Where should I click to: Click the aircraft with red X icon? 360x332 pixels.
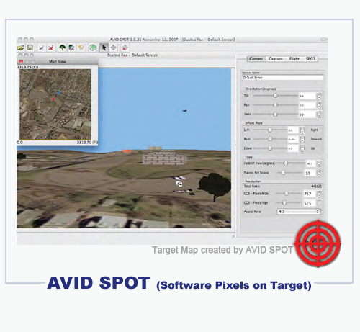click(x=51, y=48)
